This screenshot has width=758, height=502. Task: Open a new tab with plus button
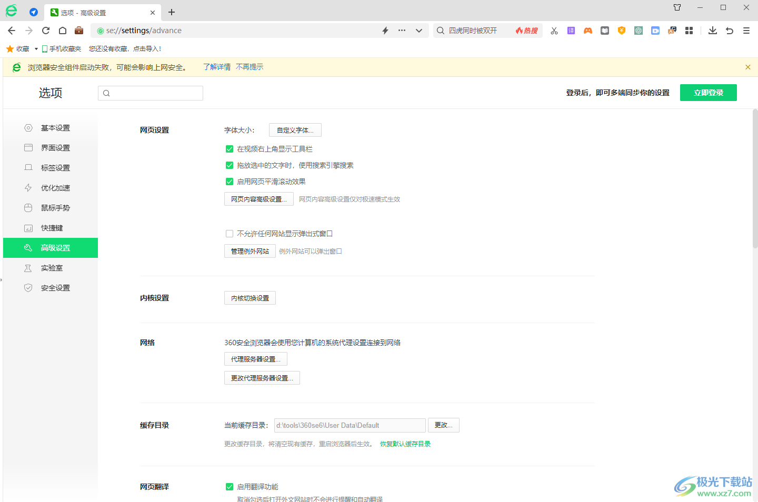coord(172,12)
